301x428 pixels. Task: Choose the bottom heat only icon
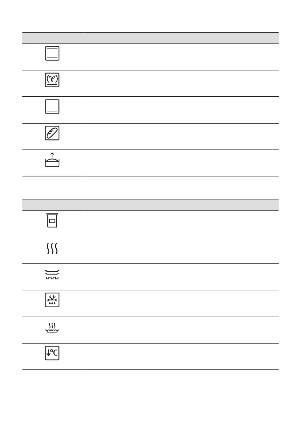point(52,107)
